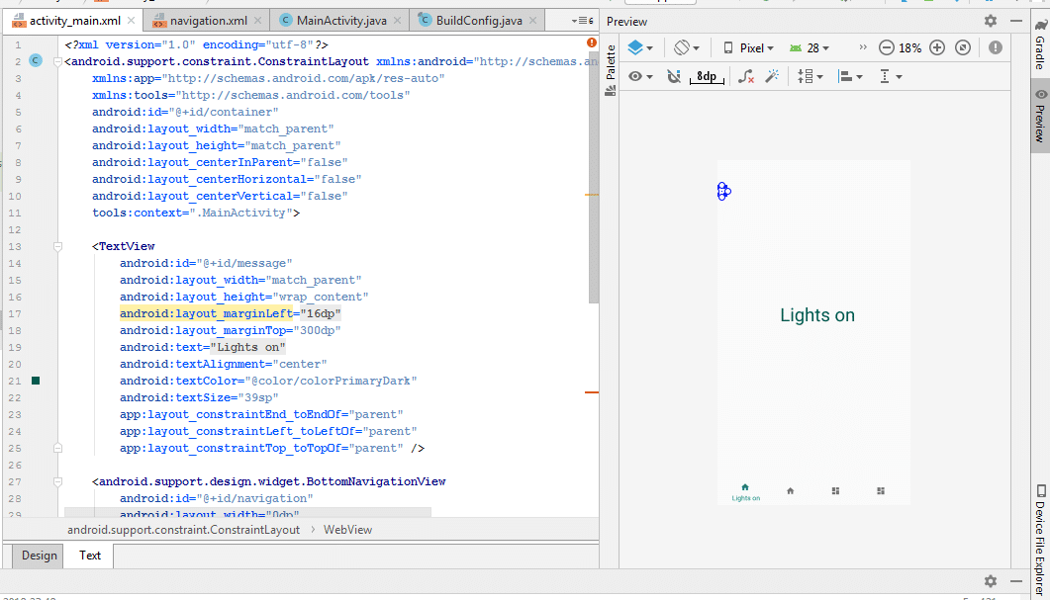The image size is (1050, 600).
Task: Zoom in the layout preview
Action: (x=936, y=47)
